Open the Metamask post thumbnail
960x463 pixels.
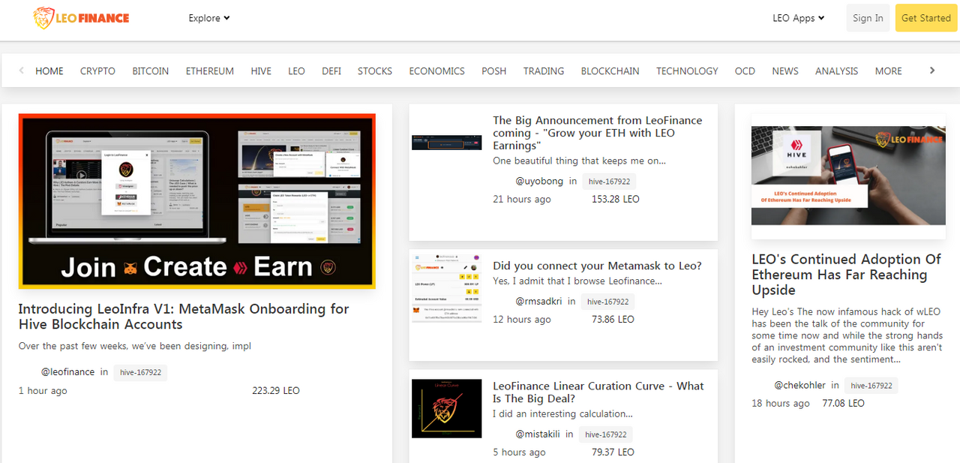(447, 288)
